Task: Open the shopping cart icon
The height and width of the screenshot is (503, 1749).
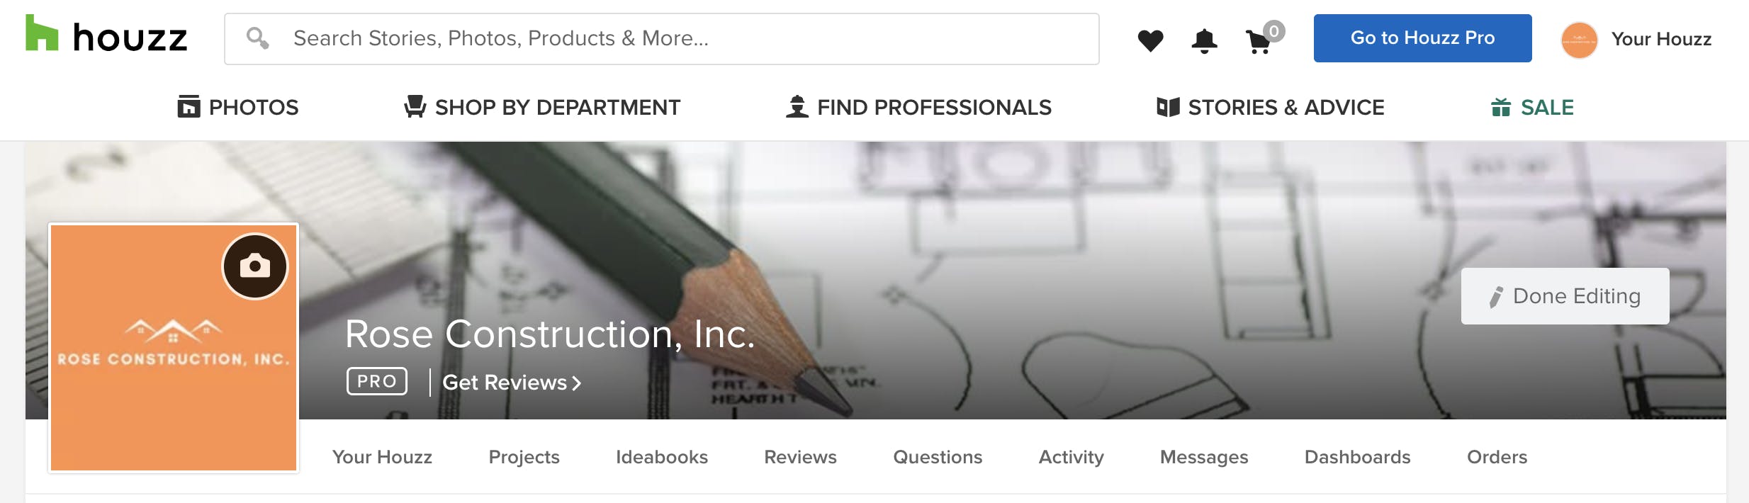Action: (1260, 41)
